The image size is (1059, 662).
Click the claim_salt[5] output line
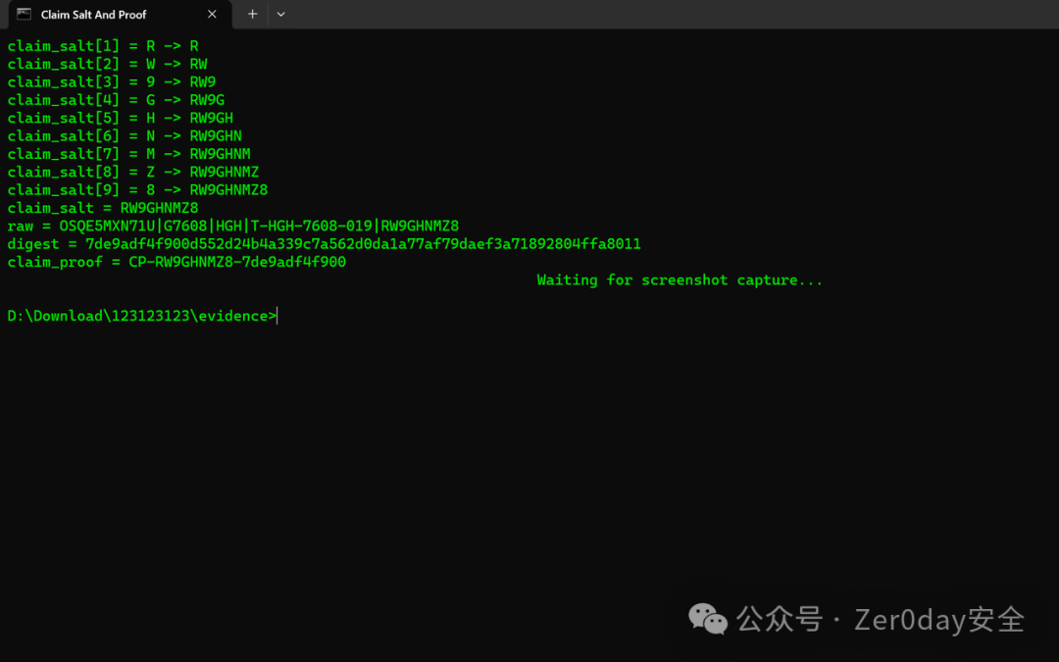121,118
